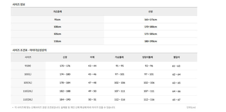Select the 110(2XL) size row label

[28, 91]
